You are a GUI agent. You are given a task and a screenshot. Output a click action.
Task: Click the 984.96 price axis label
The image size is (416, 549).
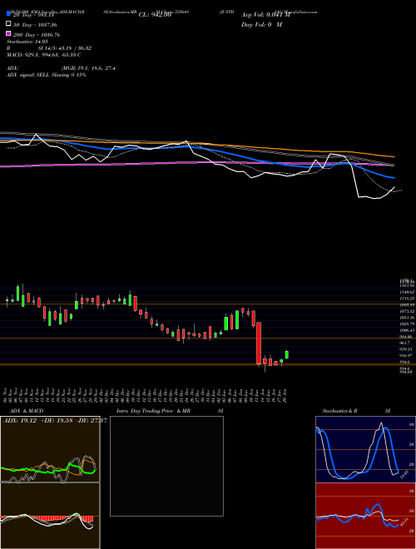coord(408,337)
